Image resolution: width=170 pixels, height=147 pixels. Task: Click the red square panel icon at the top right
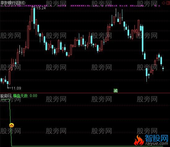click(168, 3)
